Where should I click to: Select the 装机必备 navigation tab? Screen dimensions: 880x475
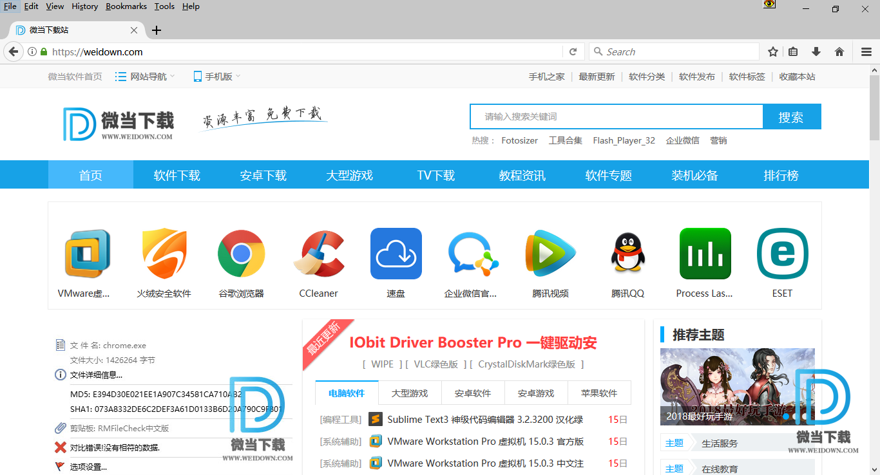coord(695,175)
